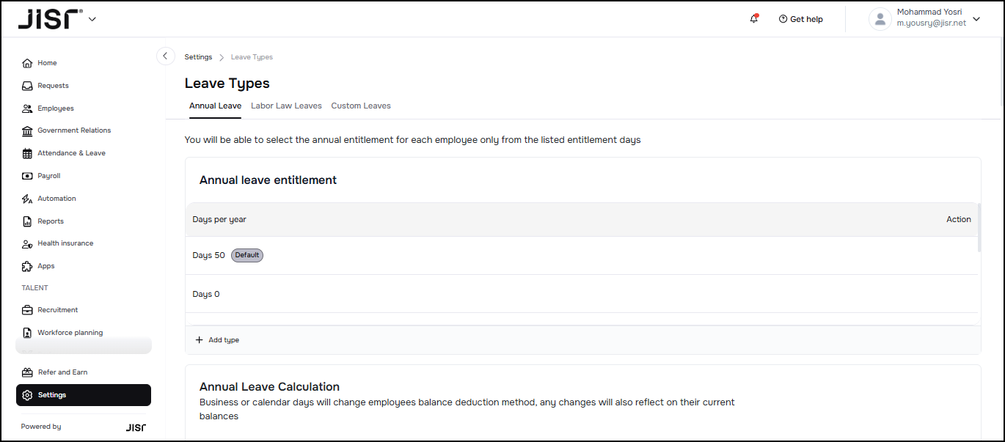Collapse the sidebar with the arrow button
The image size is (1005, 442).
[165, 56]
